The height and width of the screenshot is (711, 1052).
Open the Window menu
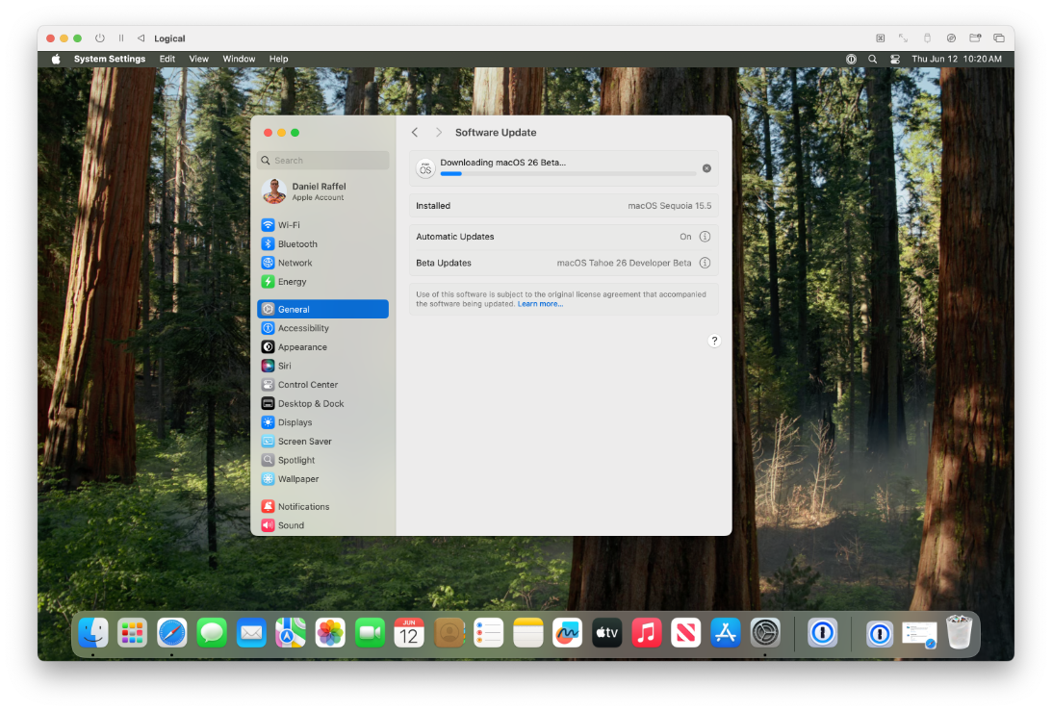click(239, 59)
